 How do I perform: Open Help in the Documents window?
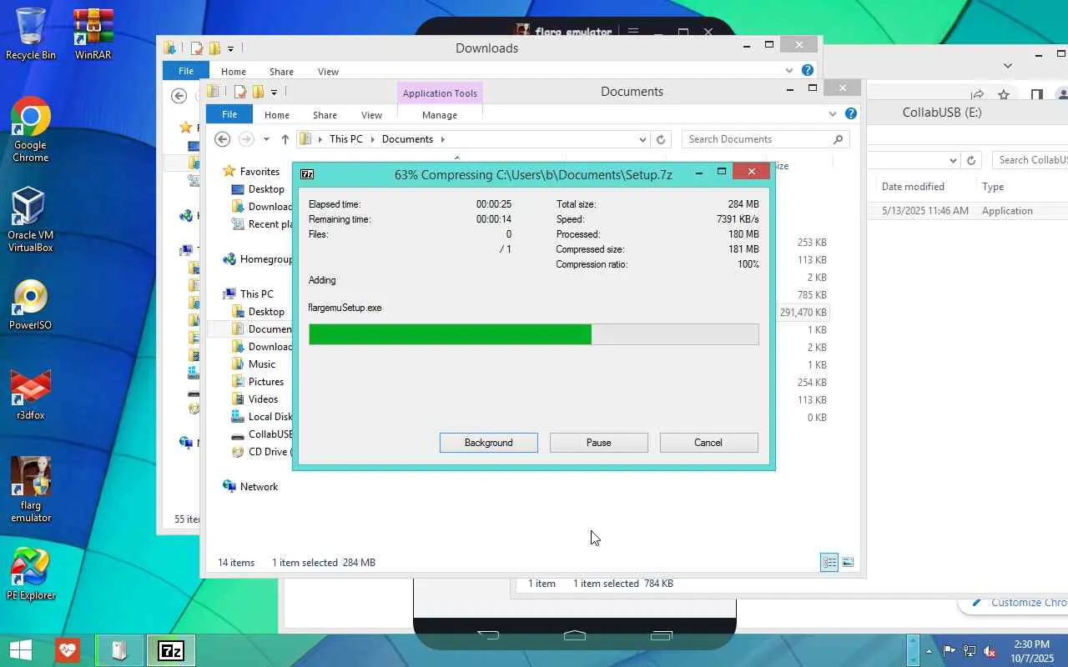tap(850, 114)
